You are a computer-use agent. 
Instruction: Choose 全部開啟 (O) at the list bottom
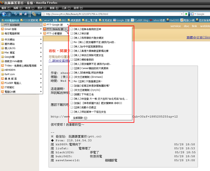click(80, 118)
